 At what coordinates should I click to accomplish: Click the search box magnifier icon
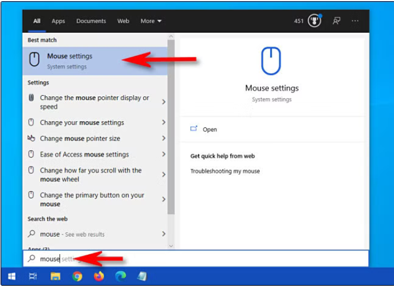[31, 258]
